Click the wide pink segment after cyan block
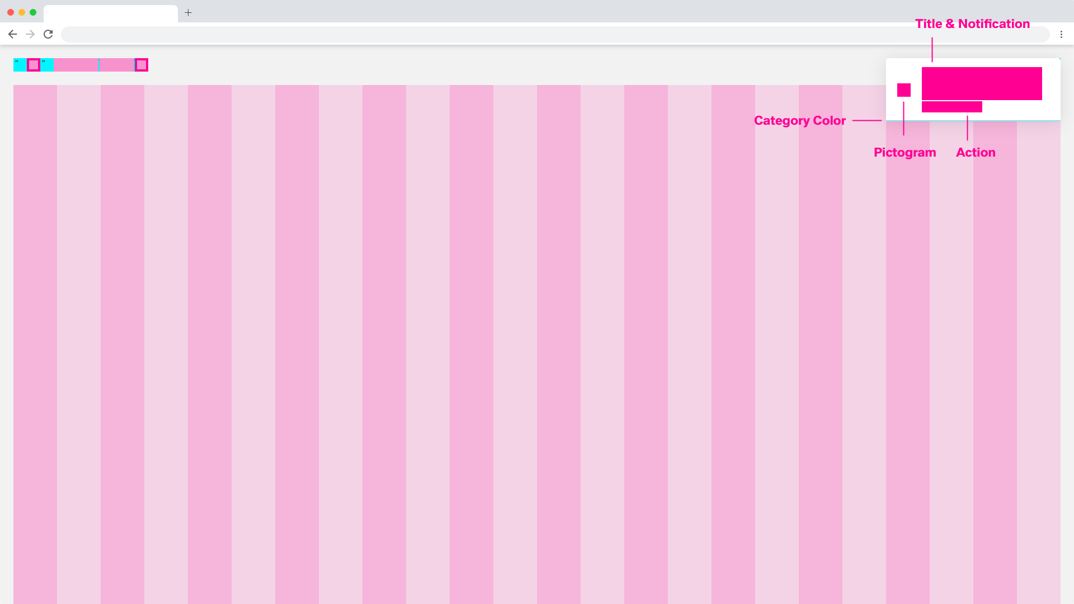 point(76,65)
